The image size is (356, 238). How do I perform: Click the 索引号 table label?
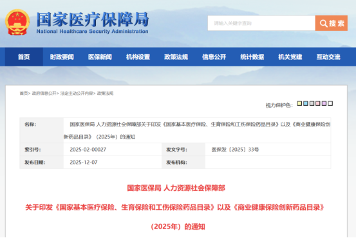click(x=33, y=150)
